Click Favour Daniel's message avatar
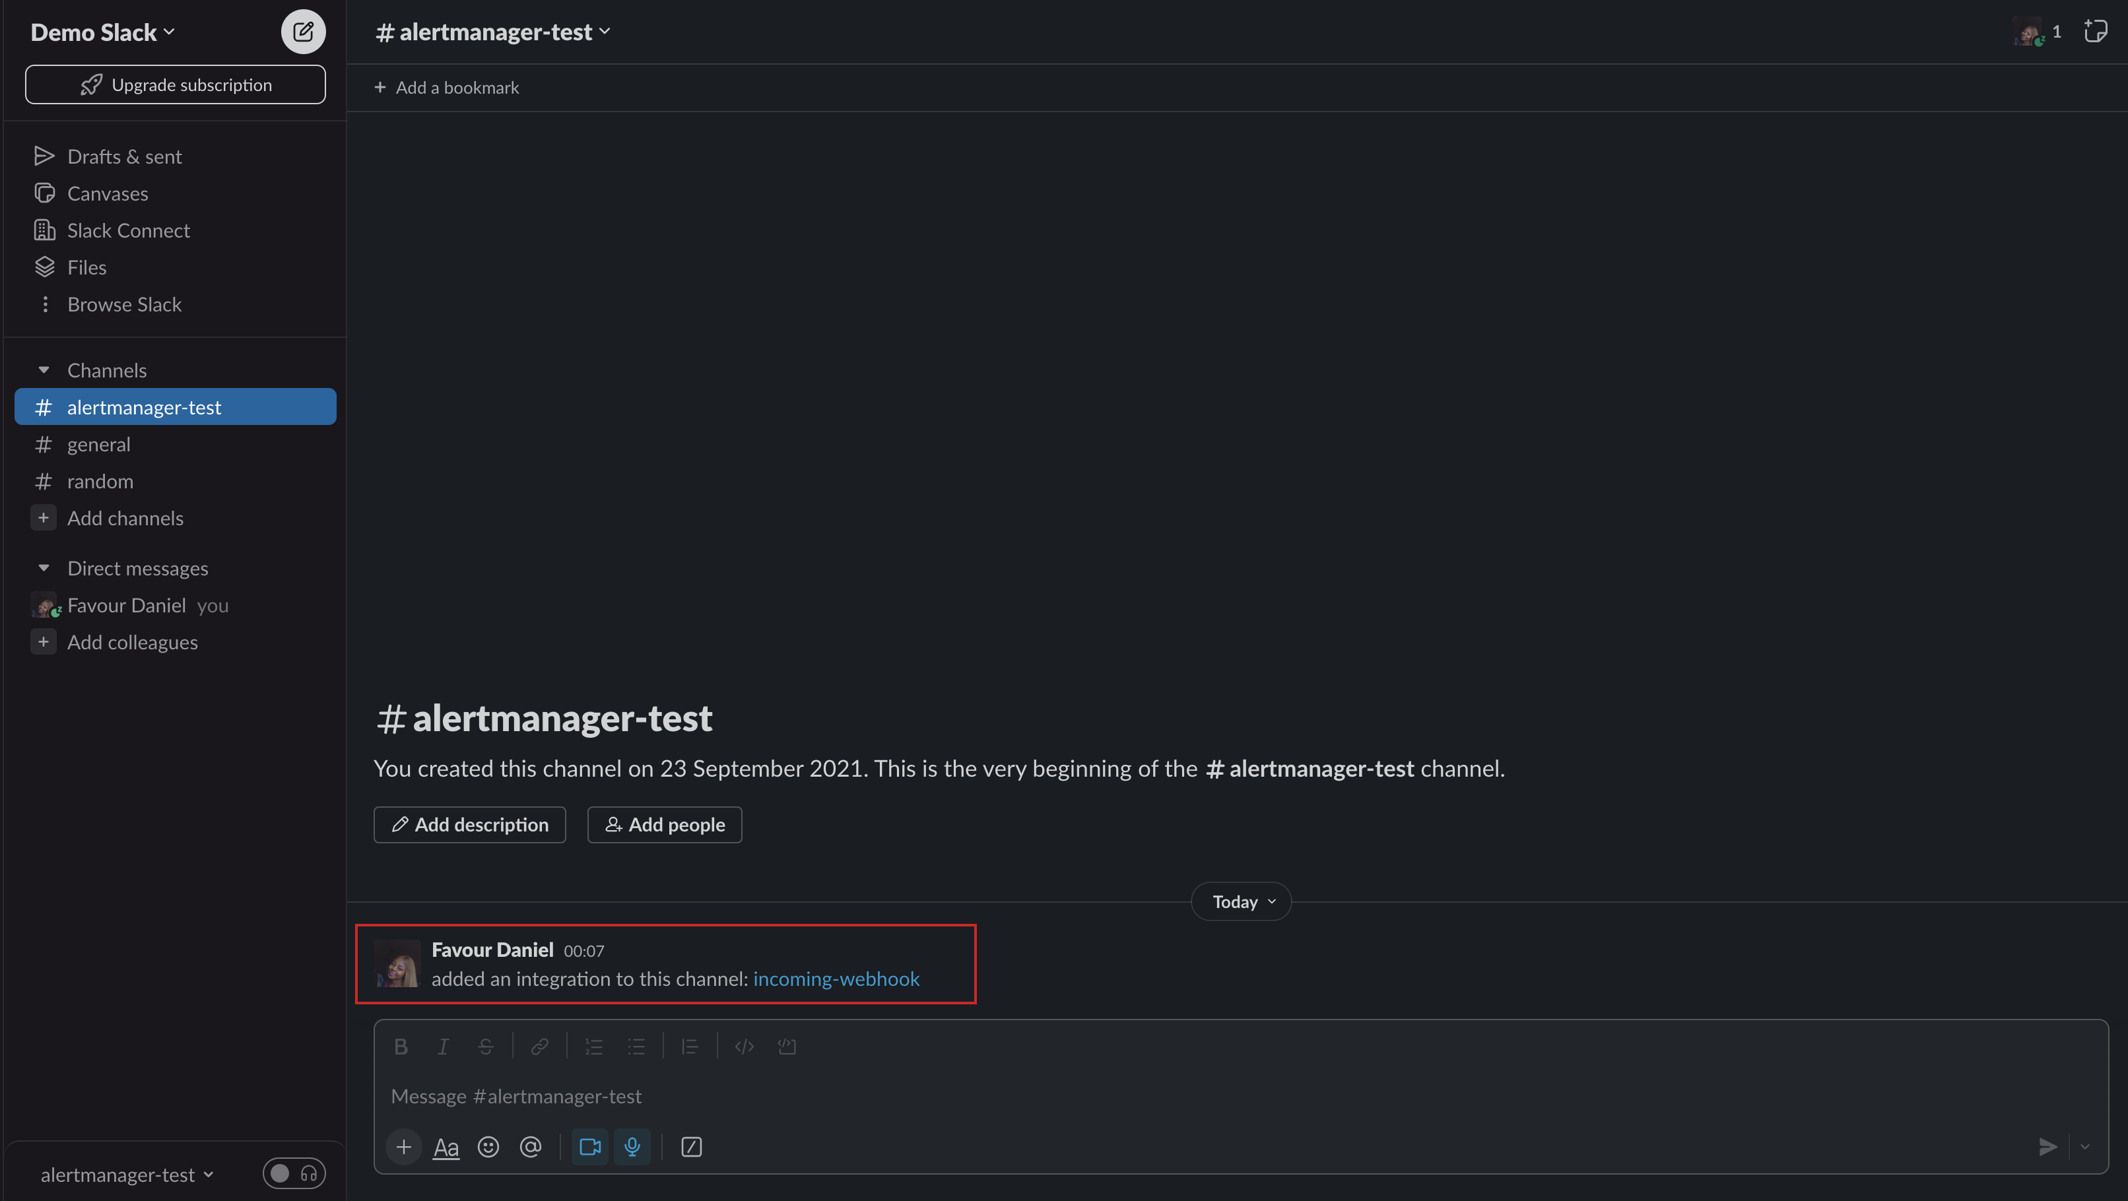The image size is (2128, 1201). [397, 963]
